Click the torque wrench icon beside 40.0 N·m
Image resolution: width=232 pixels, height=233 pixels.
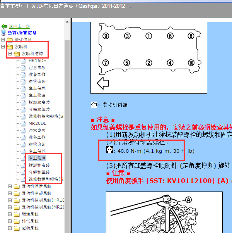[110, 150]
